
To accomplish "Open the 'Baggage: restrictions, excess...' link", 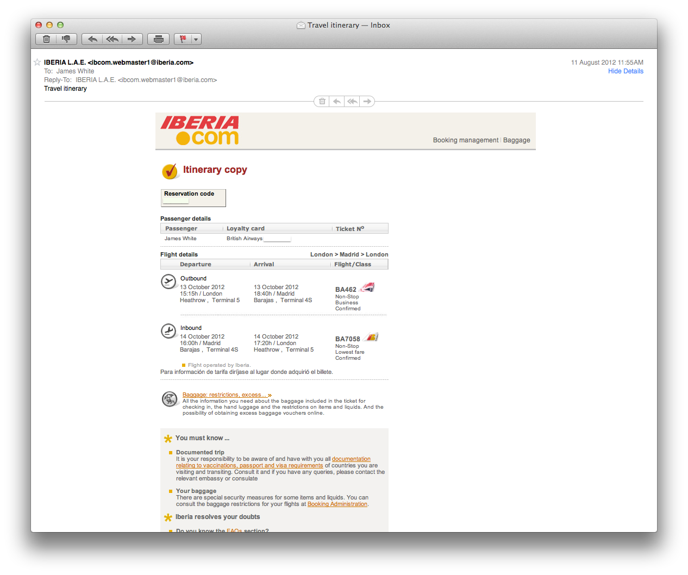I will [224, 395].
